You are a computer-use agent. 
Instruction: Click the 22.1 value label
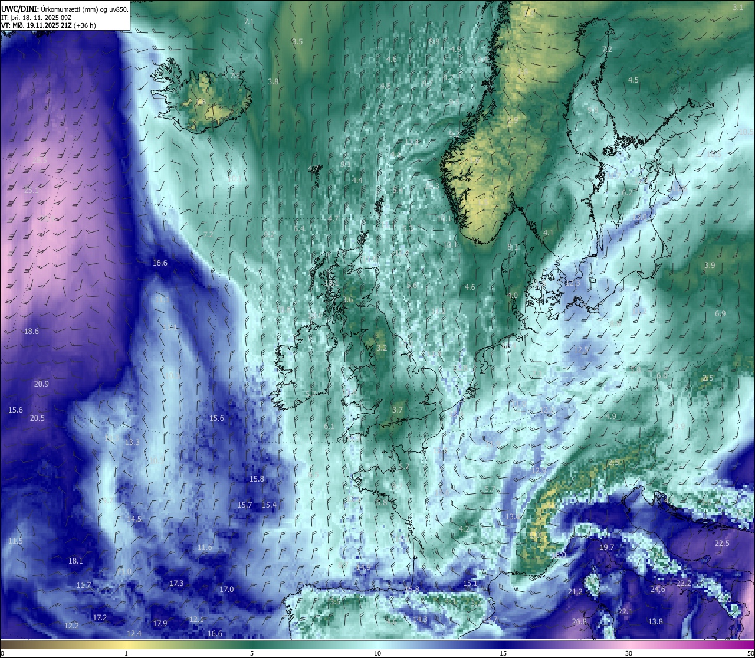tap(625, 611)
